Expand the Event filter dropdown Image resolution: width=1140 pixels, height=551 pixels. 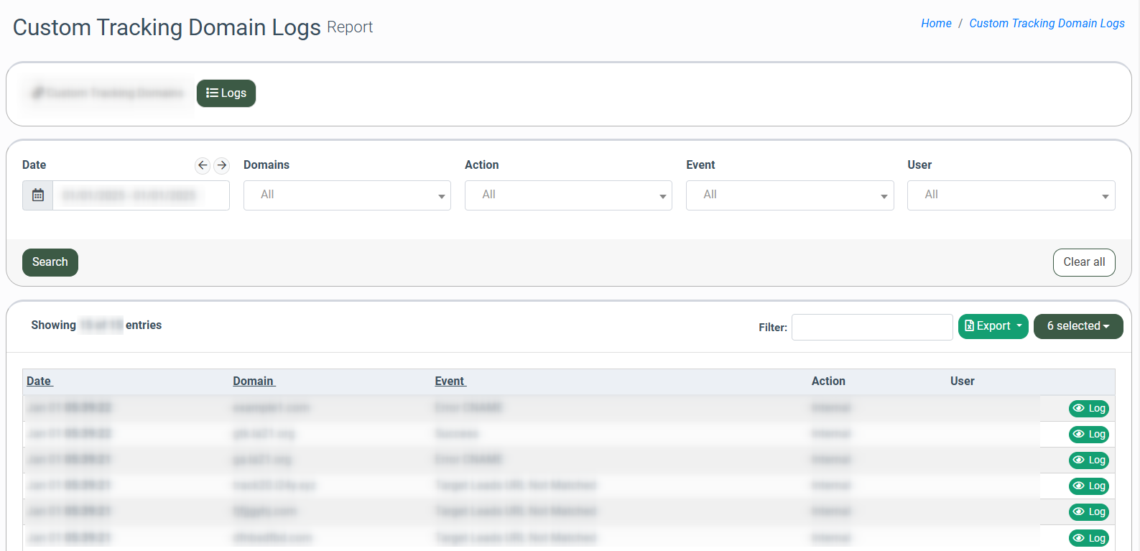point(789,195)
